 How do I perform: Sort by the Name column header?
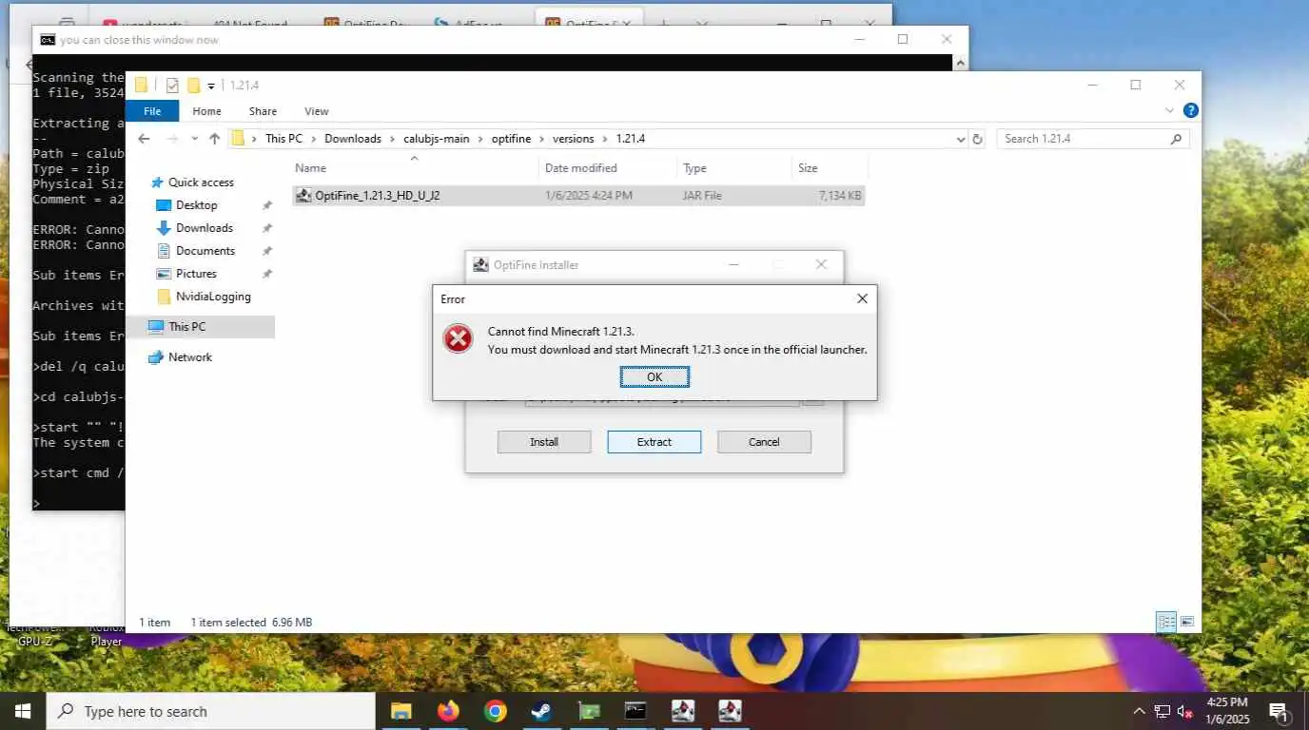414,168
